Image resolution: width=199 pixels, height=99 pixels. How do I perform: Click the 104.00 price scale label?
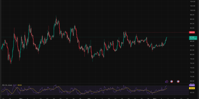coord(193,2)
